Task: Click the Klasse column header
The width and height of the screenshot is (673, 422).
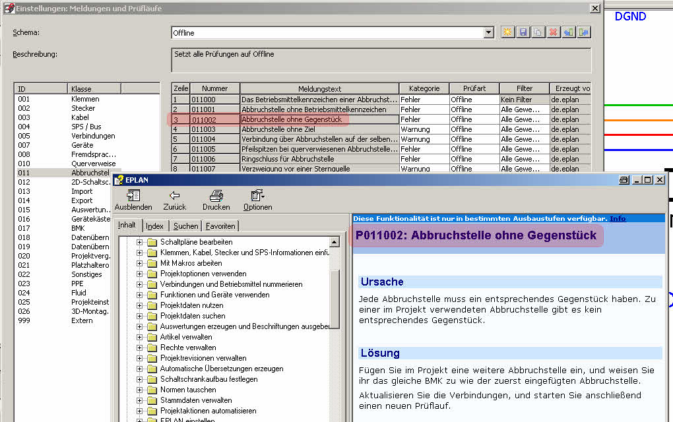Action: [x=94, y=89]
